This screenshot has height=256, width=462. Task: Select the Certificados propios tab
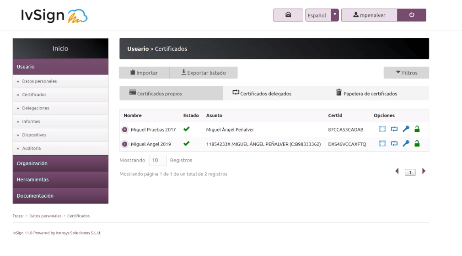tap(171, 94)
